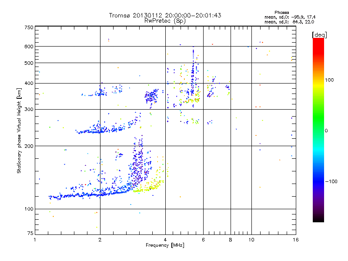This screenshot has height=261, width=348.
Task: Click the "100" label beside the colorbar
Action: click(x=329, y=80)
